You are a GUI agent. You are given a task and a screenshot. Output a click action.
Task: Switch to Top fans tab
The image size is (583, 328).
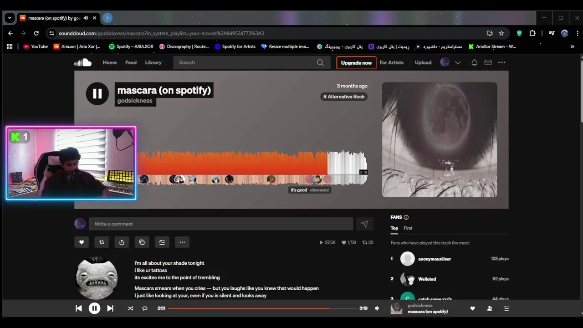(394, 228)
